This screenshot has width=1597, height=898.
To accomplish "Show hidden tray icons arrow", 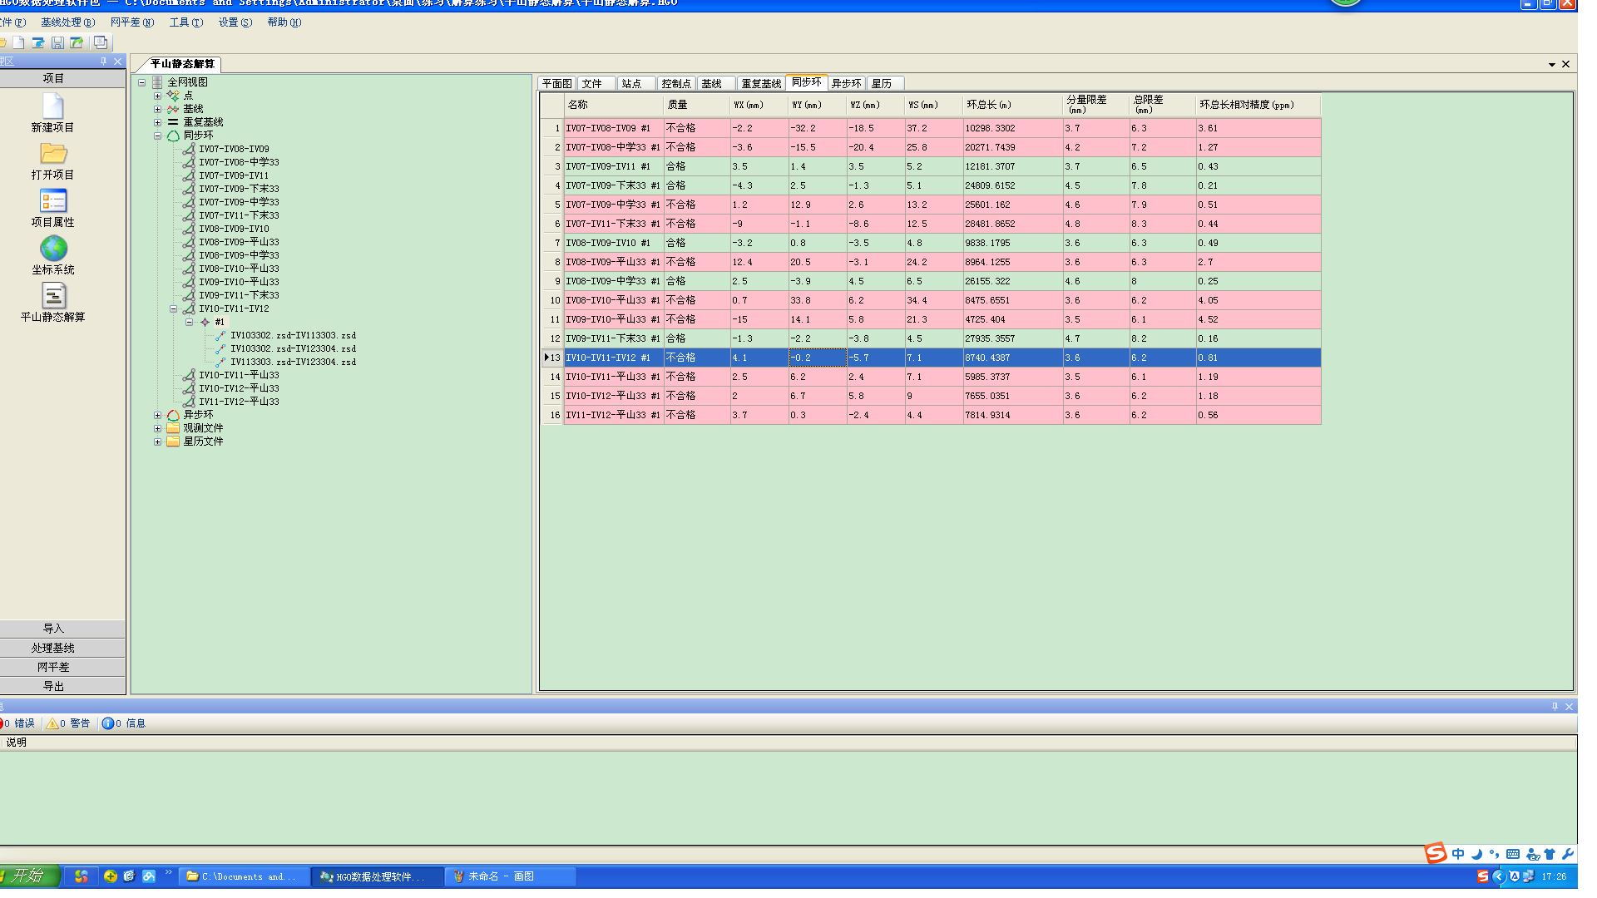I will (1499, 876).
